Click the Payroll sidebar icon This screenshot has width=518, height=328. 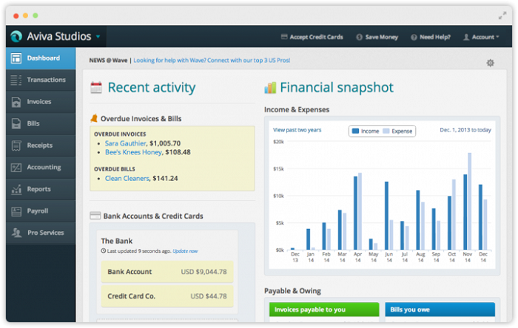(16, 211)
